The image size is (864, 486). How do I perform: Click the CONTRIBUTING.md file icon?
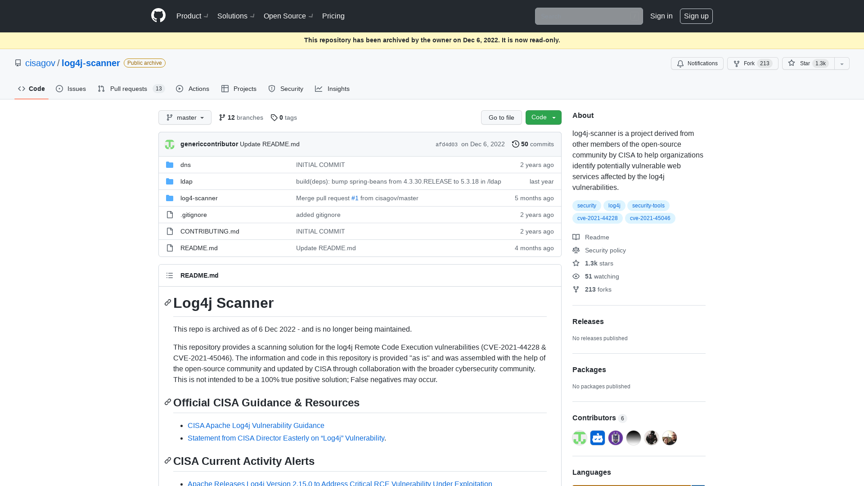point(170,231)
